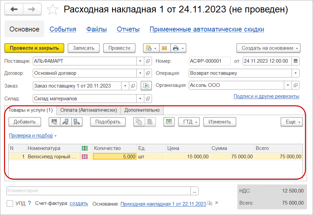The width and height of the screenshot is (313, 215).
Task: Toggle the УПД checkbox
Action: pyautogui.click(x=10, y=203)
